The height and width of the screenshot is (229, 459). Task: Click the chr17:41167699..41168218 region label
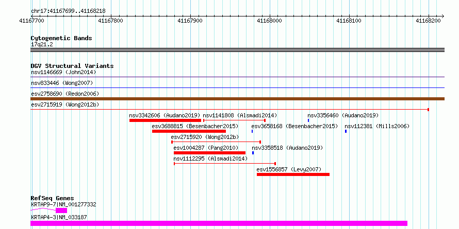pos(68,11)
